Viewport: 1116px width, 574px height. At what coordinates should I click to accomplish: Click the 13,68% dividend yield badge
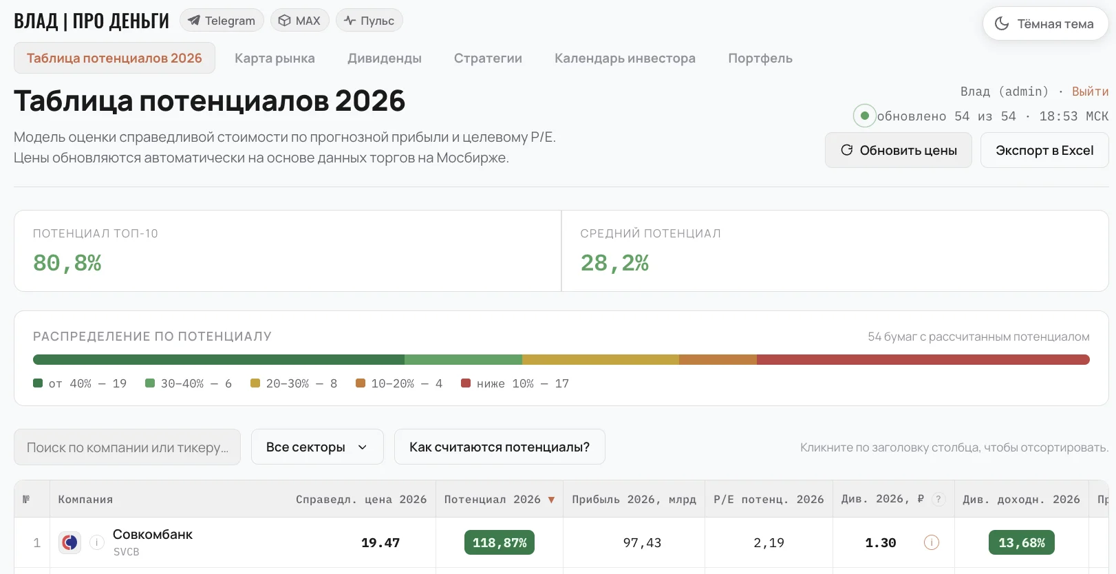(x=1022, y=542)
